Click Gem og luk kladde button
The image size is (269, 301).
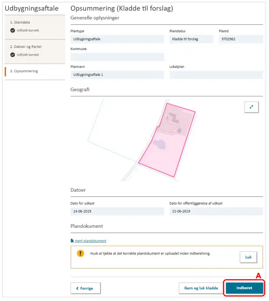200,288
